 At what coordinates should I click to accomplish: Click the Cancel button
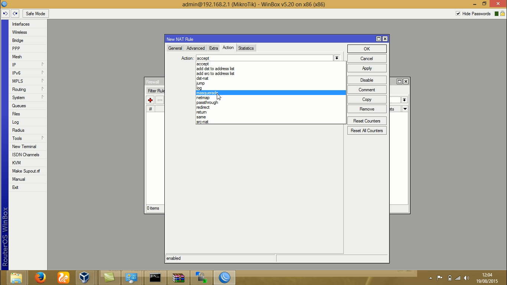[367, 59]
